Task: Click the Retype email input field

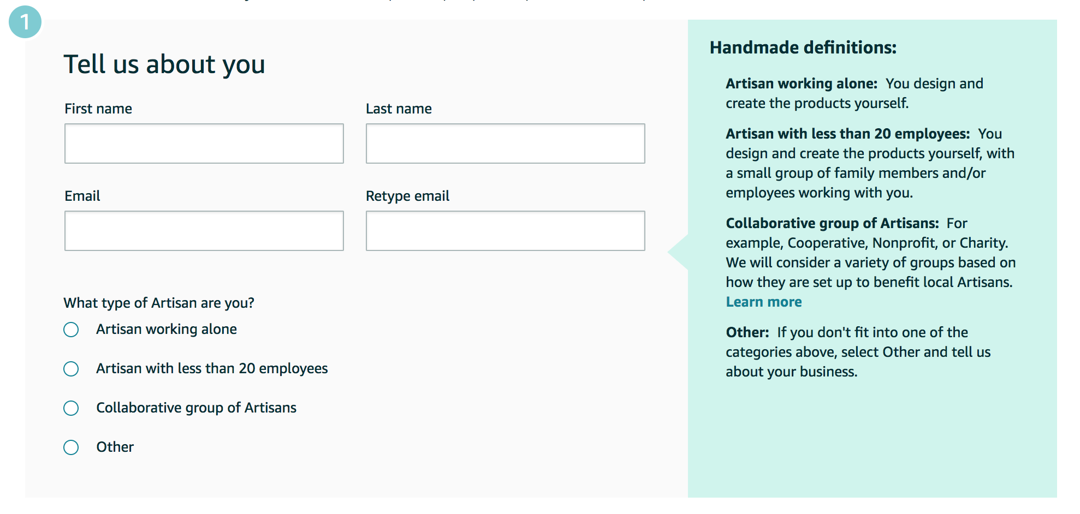Action: (x=505, y=231)
